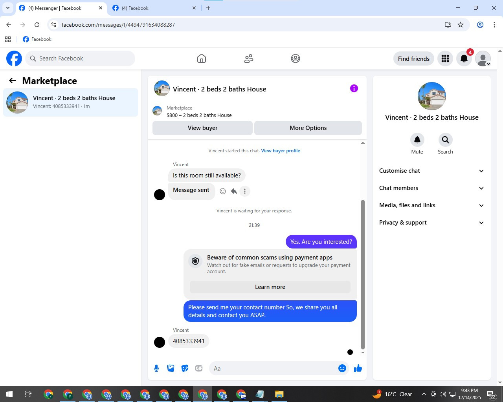This screenshot has height=402, width=503.
Task: Open the taskbar clock showing 9:43 PM
Action: pos(470,394)
